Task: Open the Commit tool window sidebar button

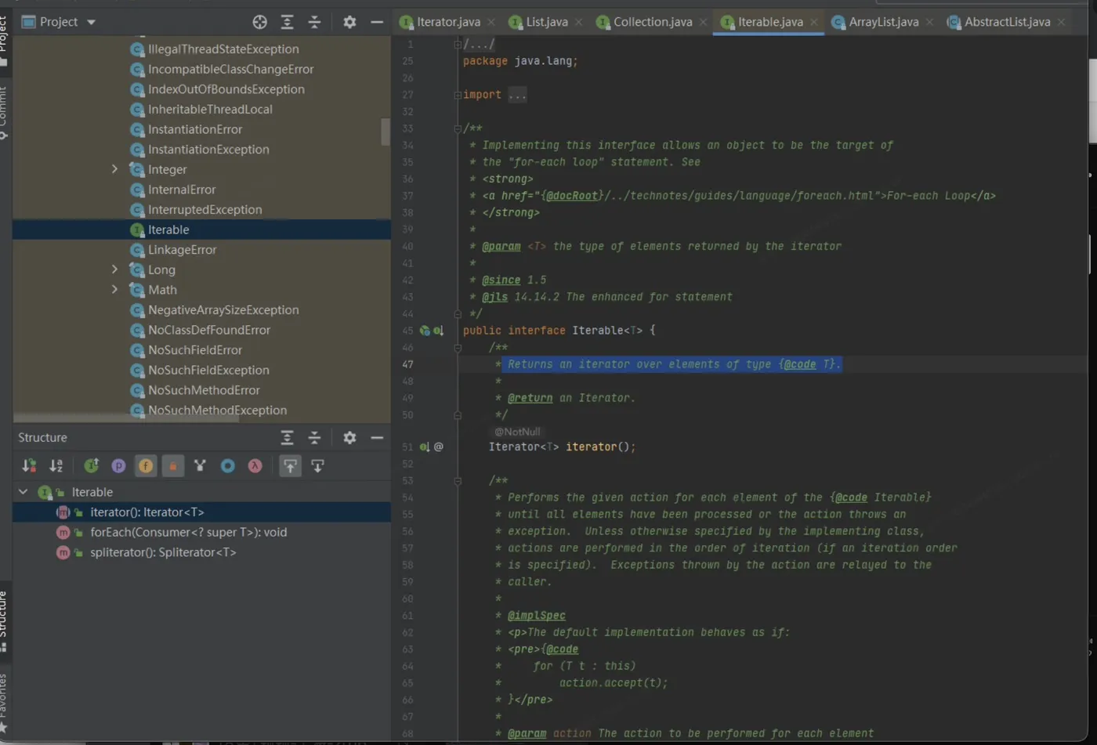Action: [4, 112]
